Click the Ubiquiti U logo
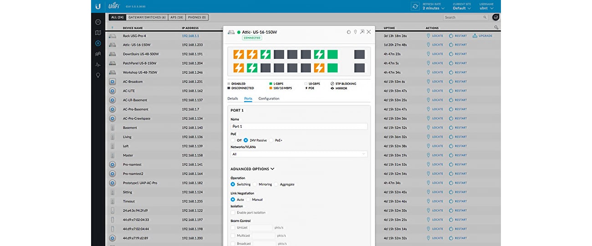Screen dimensions: 592x246 [98, 6]
